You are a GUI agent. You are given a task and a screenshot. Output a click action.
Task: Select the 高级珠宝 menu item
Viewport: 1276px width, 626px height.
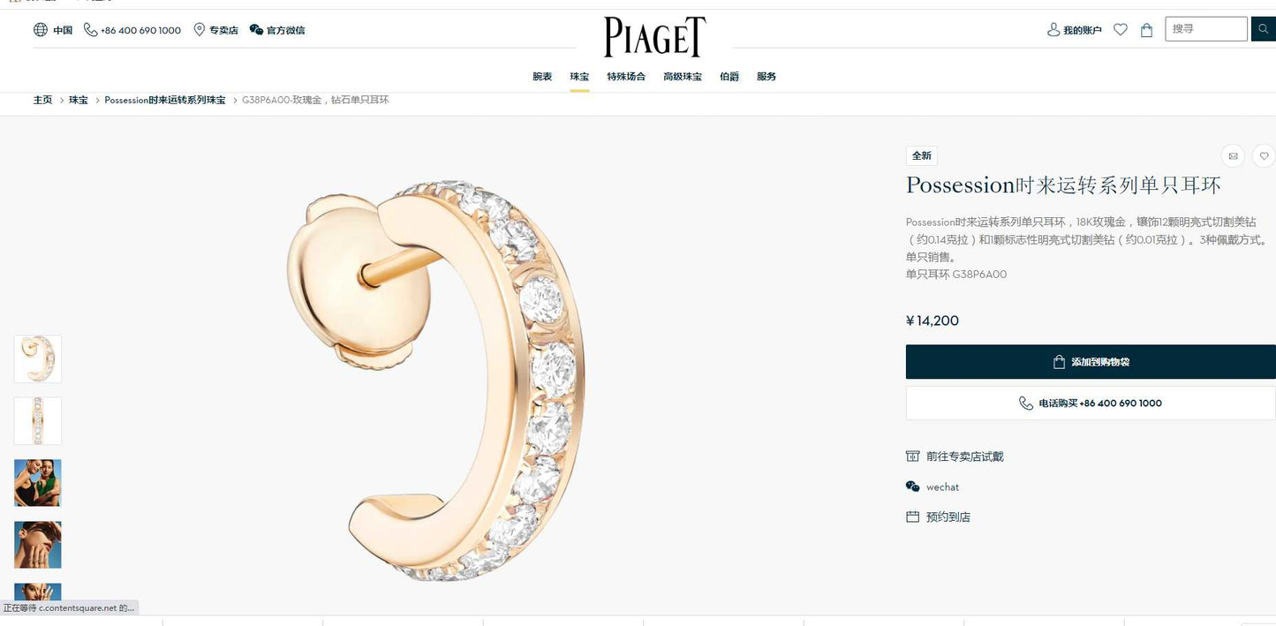(683, 77)
